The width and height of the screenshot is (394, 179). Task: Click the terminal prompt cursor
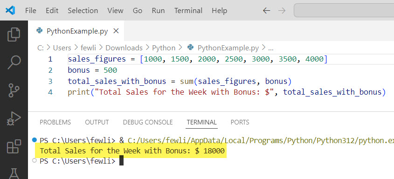[121, 161]
